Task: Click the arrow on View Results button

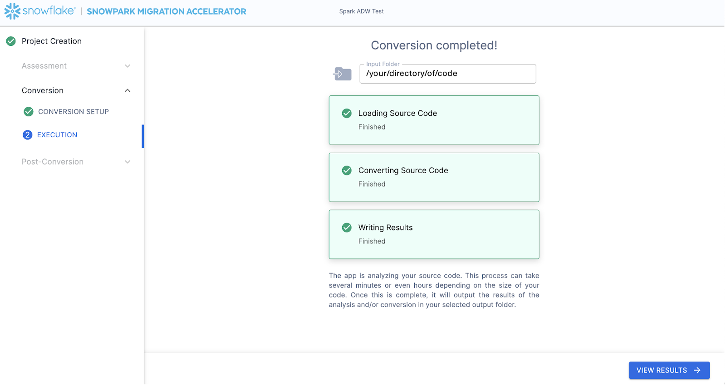Action: [x=697, y=370]
